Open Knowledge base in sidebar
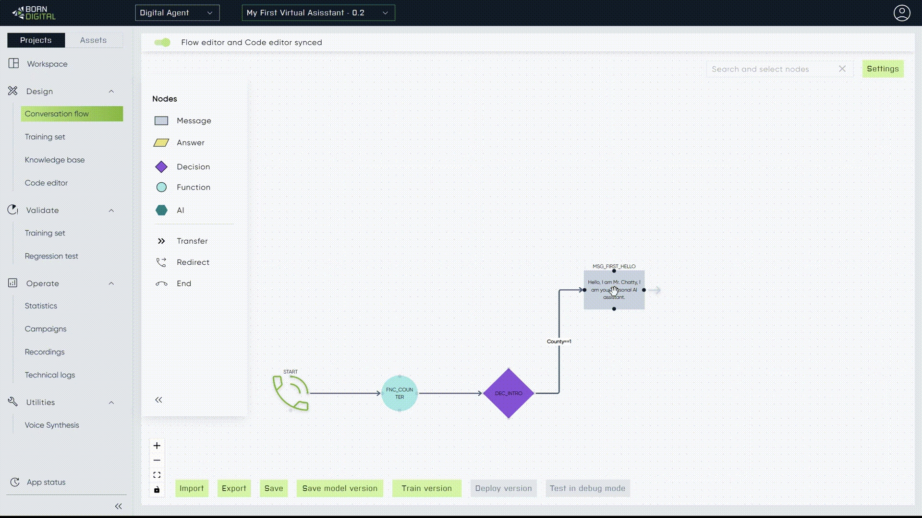Image resolution: width=922 pixels, height=518 pixels. 55,160
